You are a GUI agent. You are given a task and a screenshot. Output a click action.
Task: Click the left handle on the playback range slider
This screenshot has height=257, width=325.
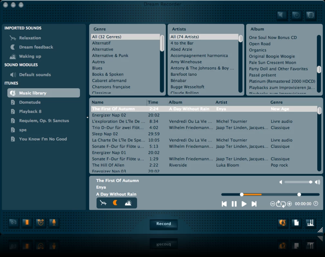[x=242, y=195]
